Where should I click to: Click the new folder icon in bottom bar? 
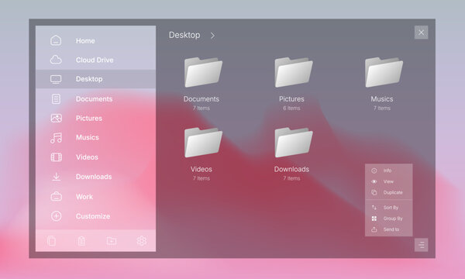pos(112,241)
